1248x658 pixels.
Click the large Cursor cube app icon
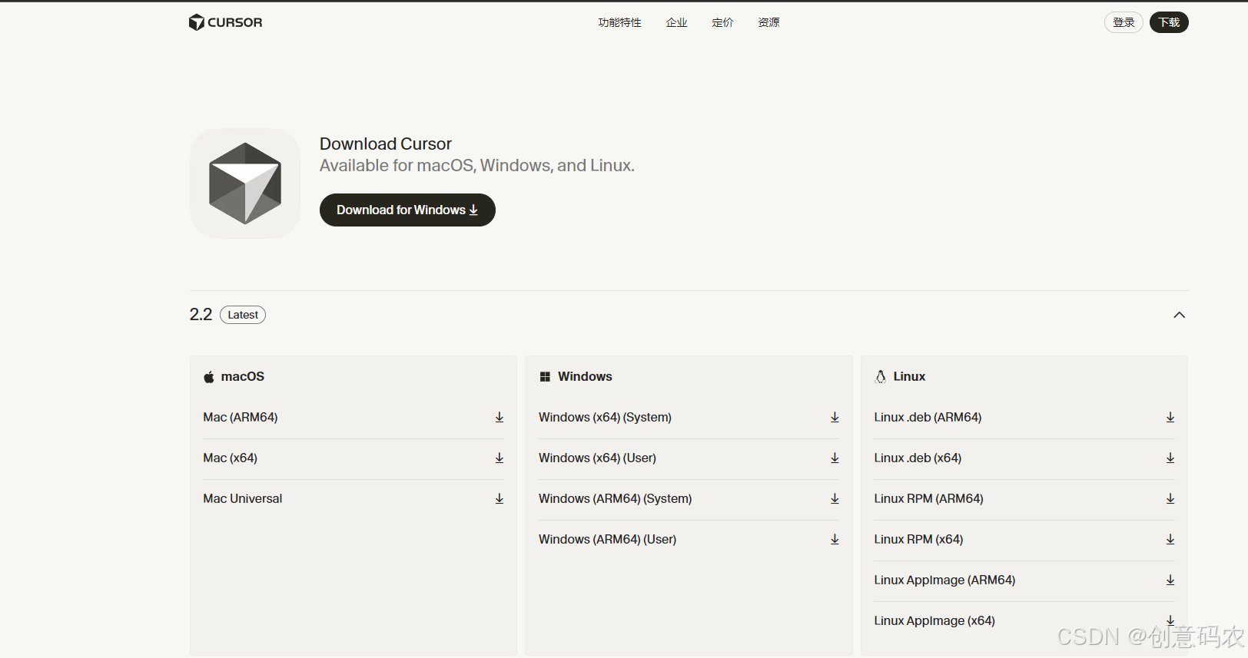coord(245,184)
